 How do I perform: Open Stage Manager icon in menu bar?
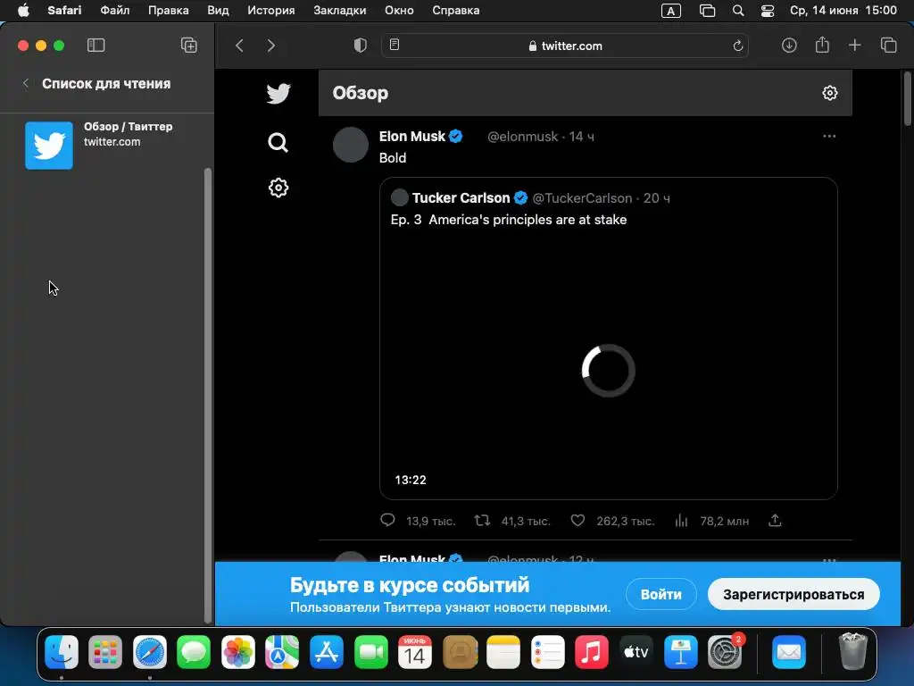(x=707, y=11)
